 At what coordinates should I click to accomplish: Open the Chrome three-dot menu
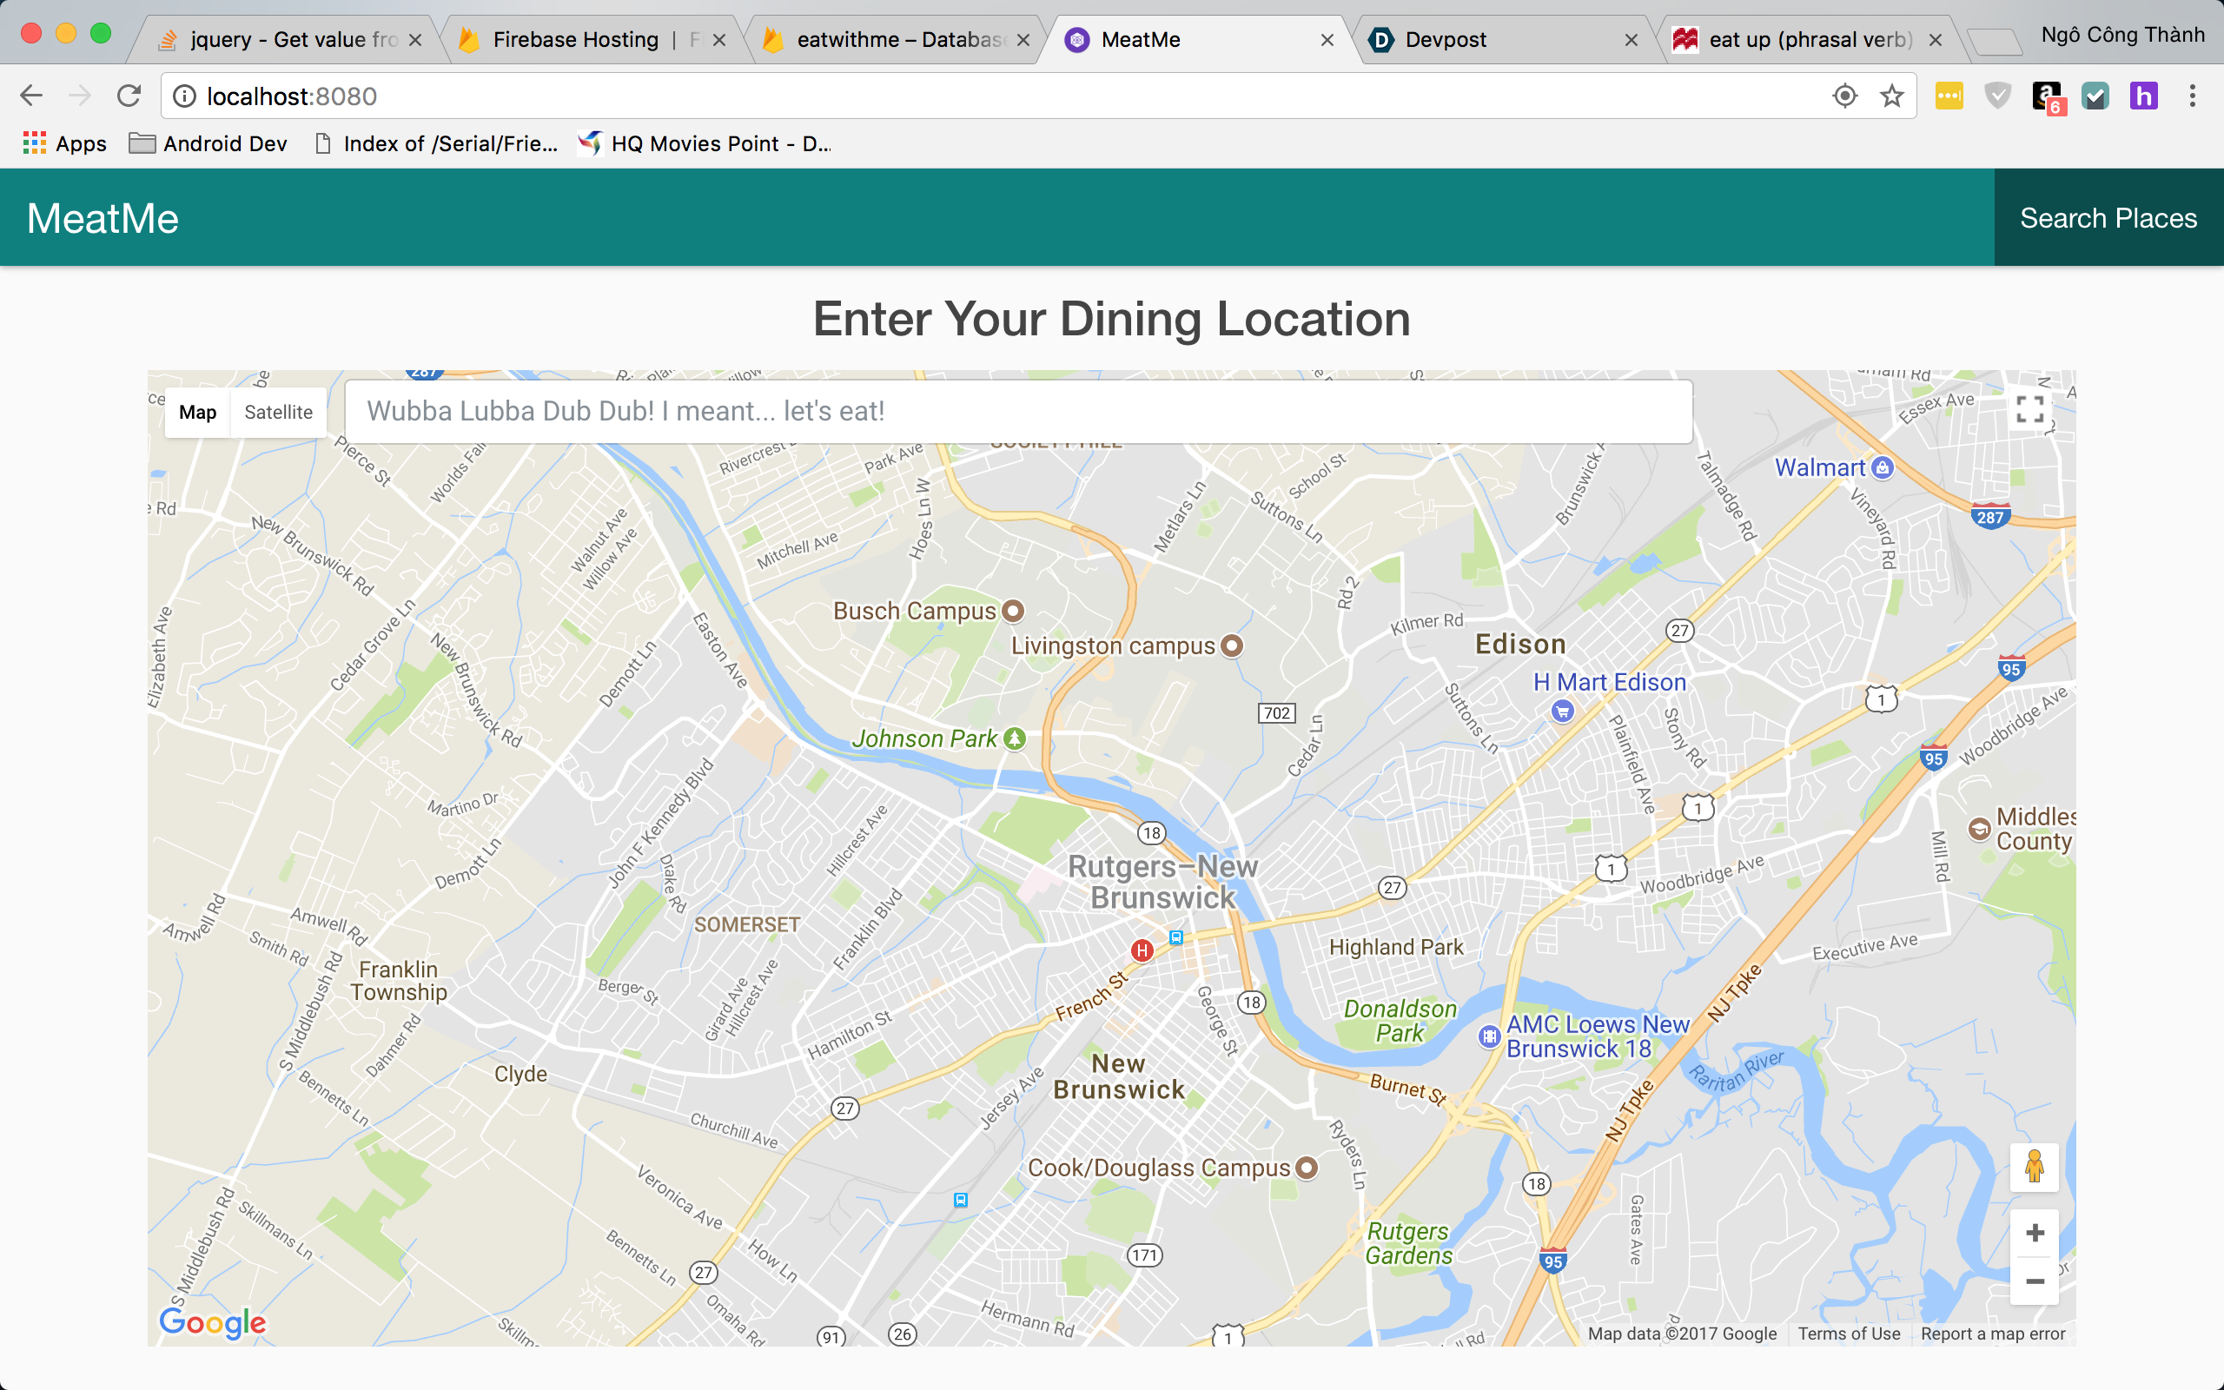tap(2192, 96)
